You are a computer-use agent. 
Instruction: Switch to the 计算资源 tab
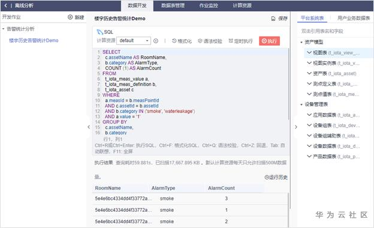pyautogui.click(x=242, y=5)
